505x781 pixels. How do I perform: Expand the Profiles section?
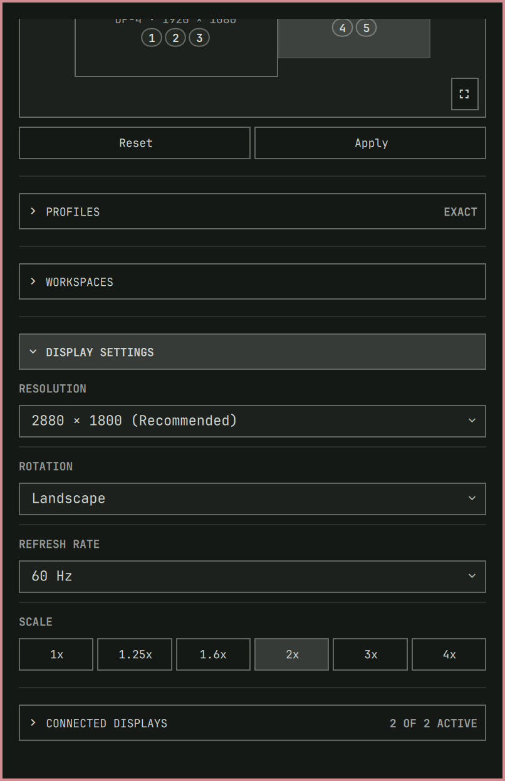coord(252,211)
